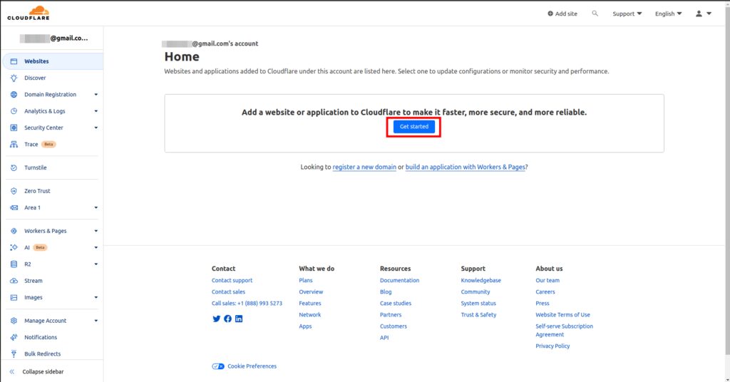Open Contact sales link
The height and width of the screenshot is (382, 730).
coord(228,292)
